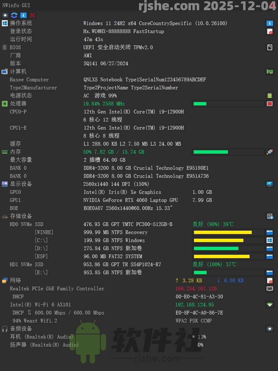
Task: Click the red edit icon on the 登录状态 row
Action: [x=269, y=31]
